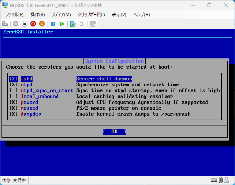Enable the local_unbound checkbox
The height and width of the screenshot is (185, 235).
(14, 96)
